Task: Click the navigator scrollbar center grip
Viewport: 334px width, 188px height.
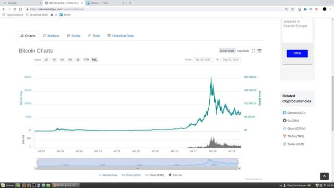Action: coord(138,168)
